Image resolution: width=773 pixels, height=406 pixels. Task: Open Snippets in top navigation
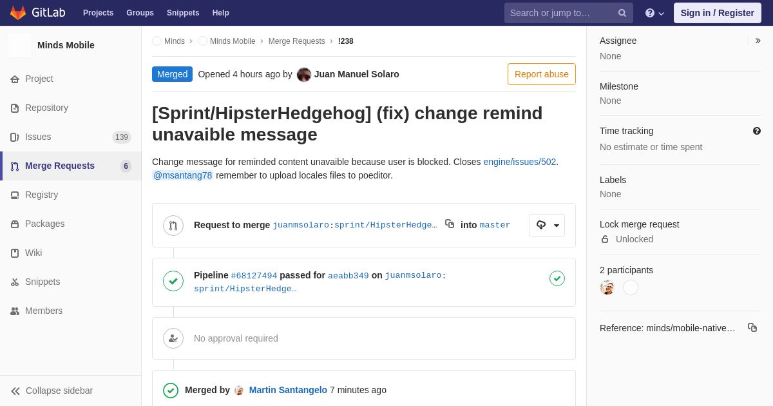(183, 13)
